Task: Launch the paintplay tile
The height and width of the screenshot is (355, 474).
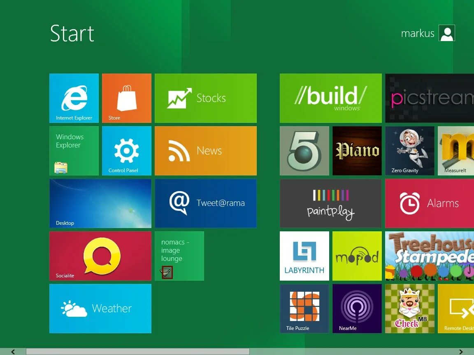Action: [331, 203]
